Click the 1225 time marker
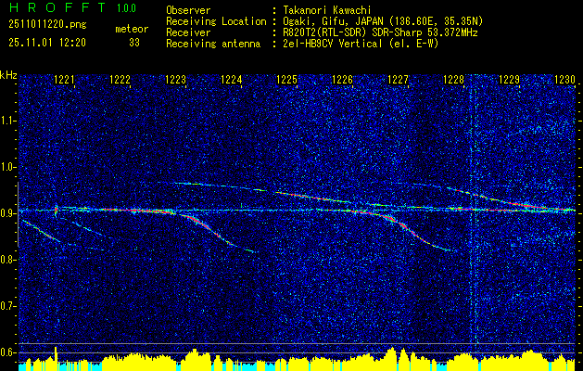Screen dimensions: 583x371 click(x=287, y=79)
